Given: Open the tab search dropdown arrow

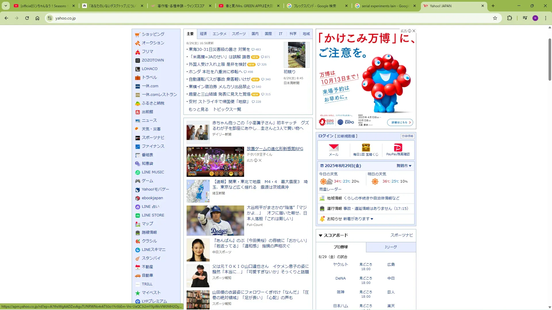Looking at the screenshot, I should (6, 6).
